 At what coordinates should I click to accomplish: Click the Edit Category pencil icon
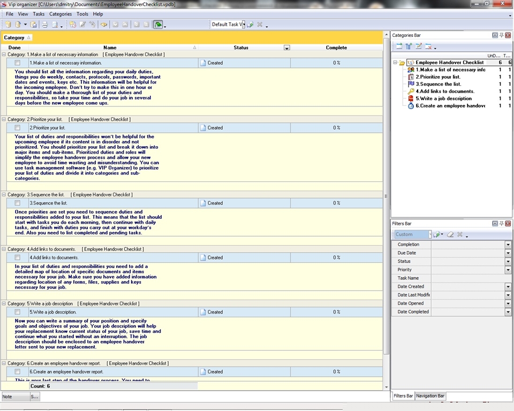(x=419, y=47)
